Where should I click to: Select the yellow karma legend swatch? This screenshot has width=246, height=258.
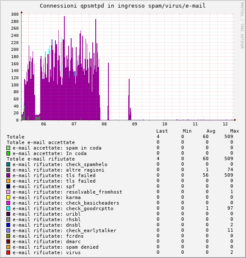click(x=8, y=197)
